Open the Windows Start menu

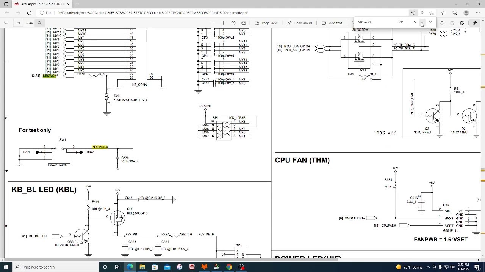coord(6,267)
